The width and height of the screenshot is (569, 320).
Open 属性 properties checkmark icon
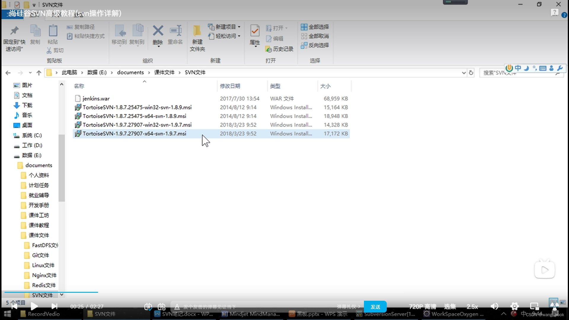[x=255, y=31]
